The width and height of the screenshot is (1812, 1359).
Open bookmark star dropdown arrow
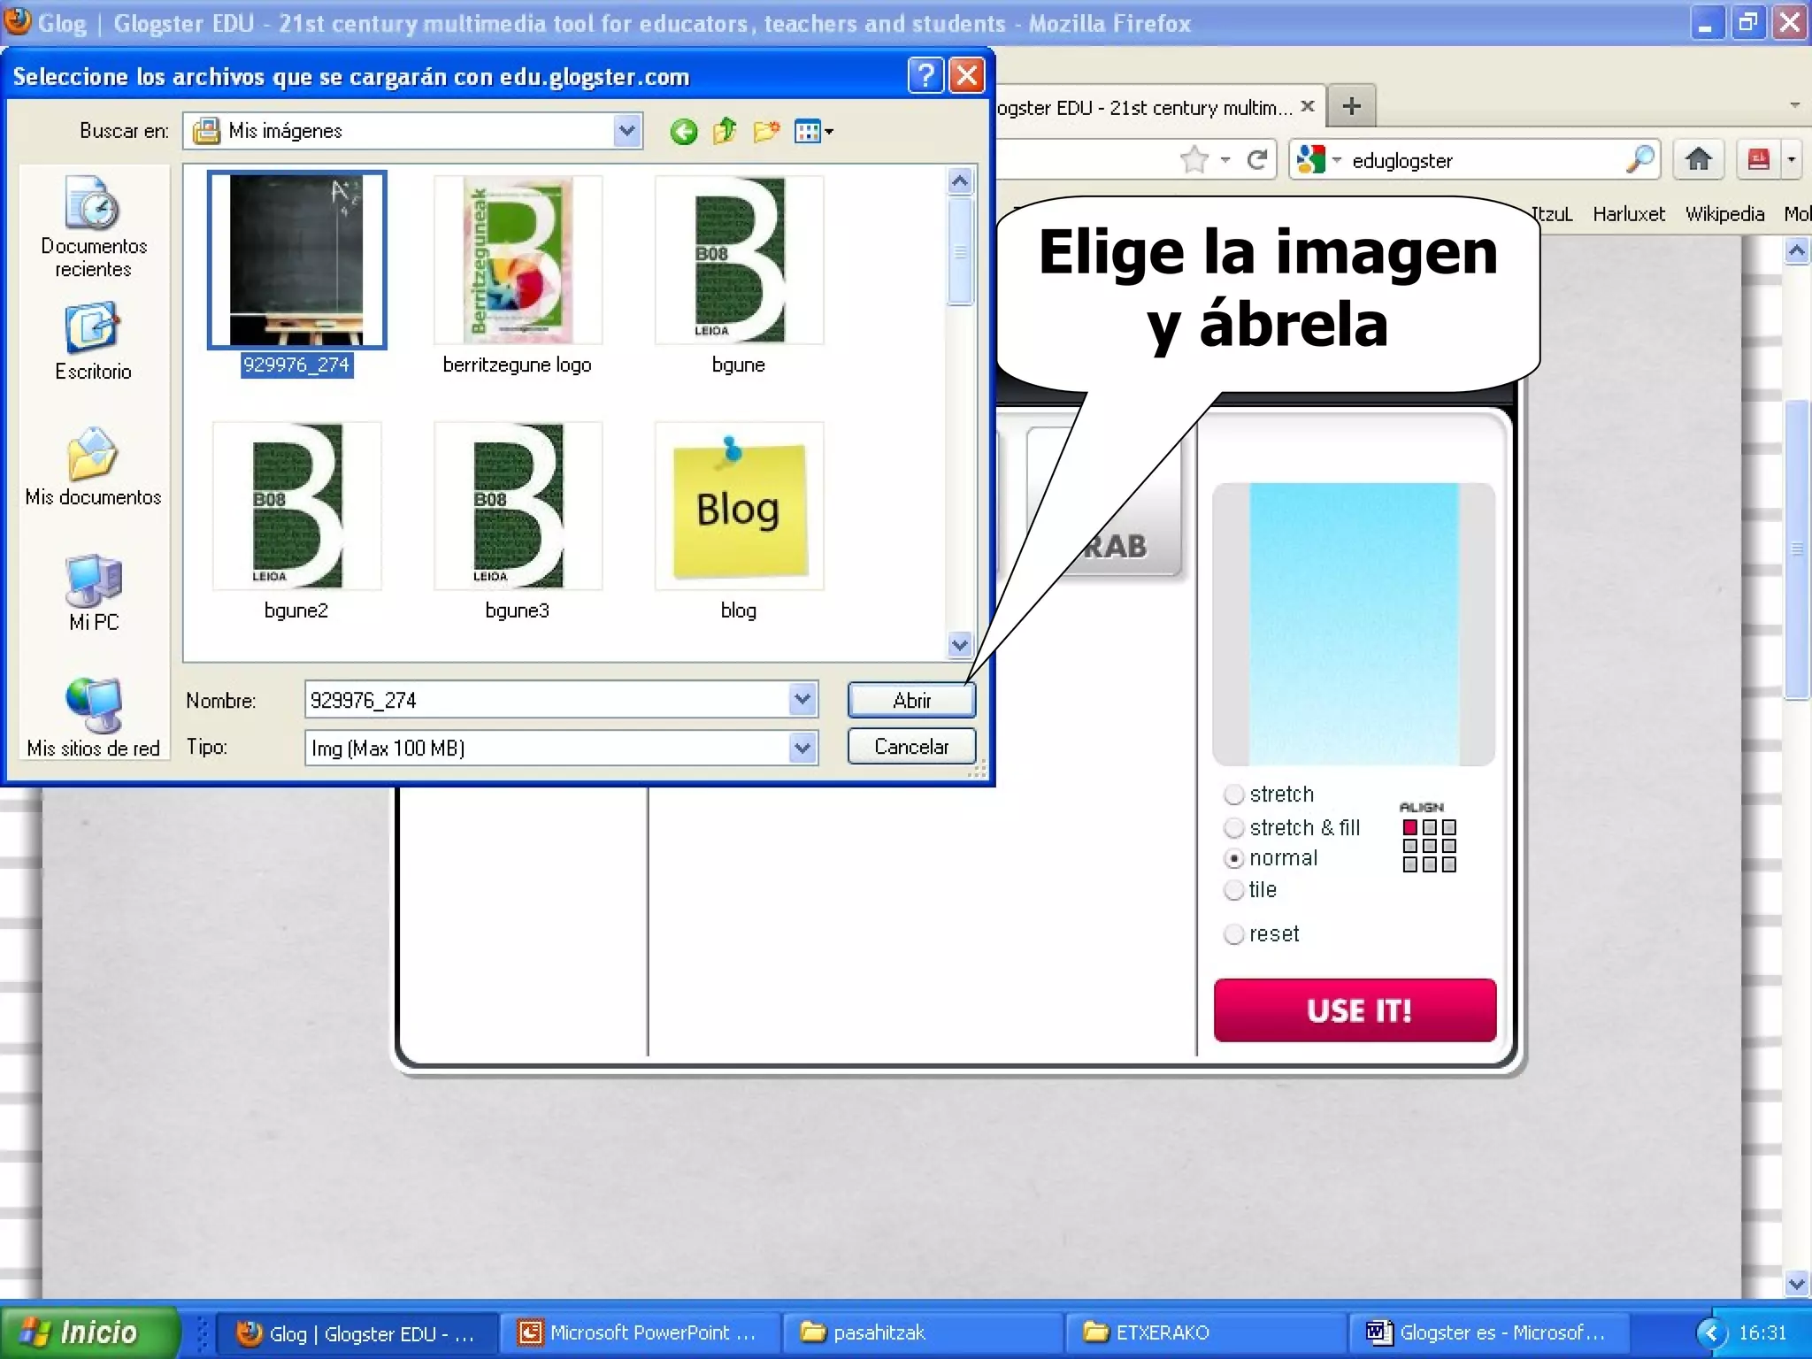[x=1225, y=160]
